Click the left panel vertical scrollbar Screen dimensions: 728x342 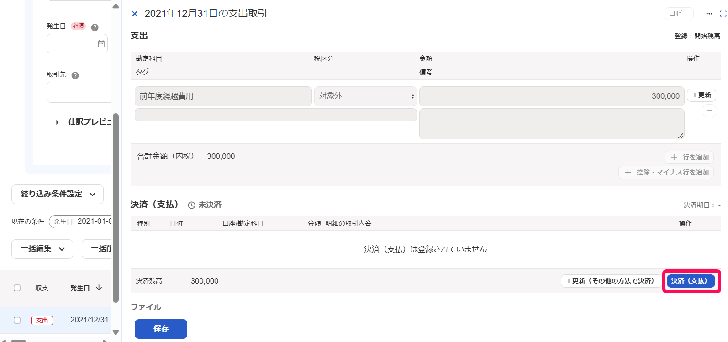[x=116, y=208]
